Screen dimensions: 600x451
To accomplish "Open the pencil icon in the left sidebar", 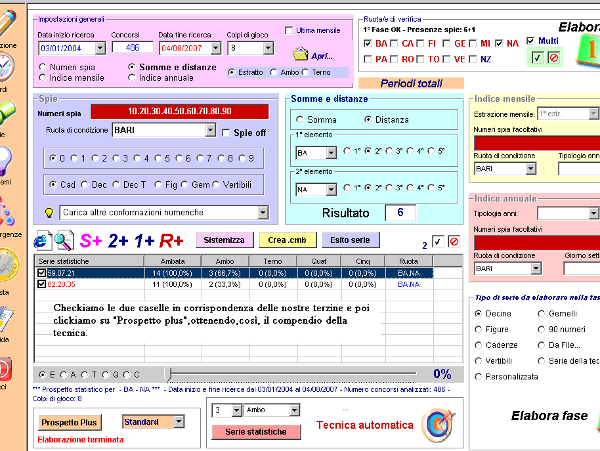I will pyautogui.click(x=8, y=23).
